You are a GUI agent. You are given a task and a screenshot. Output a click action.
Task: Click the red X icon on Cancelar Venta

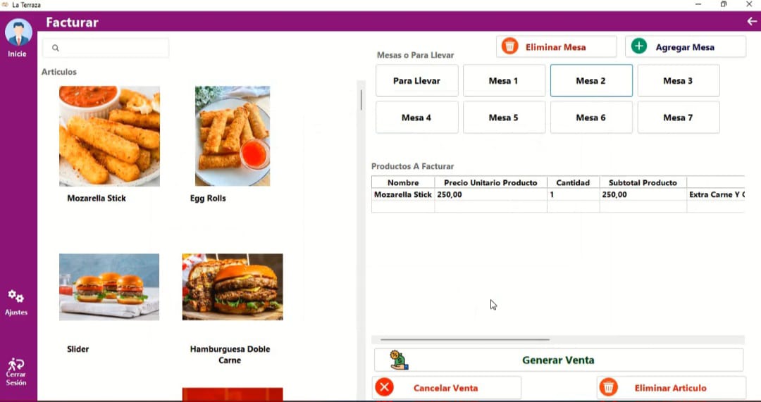click(x=384, y=387)
